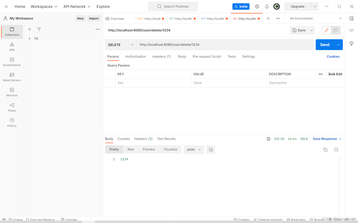
Task: Copy the response body
Action: pyautogui.click(x=325, y=149)
